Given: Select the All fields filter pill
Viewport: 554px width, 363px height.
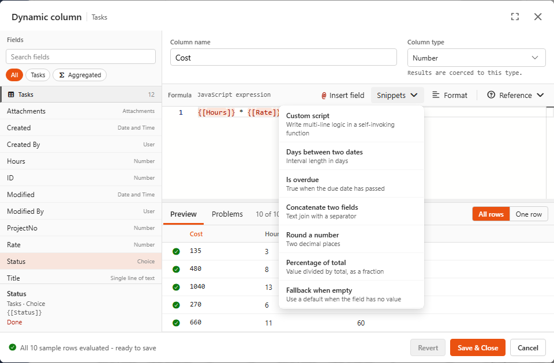Looking at the screenshot, I should pyautogui.click(x=14, y=75).
